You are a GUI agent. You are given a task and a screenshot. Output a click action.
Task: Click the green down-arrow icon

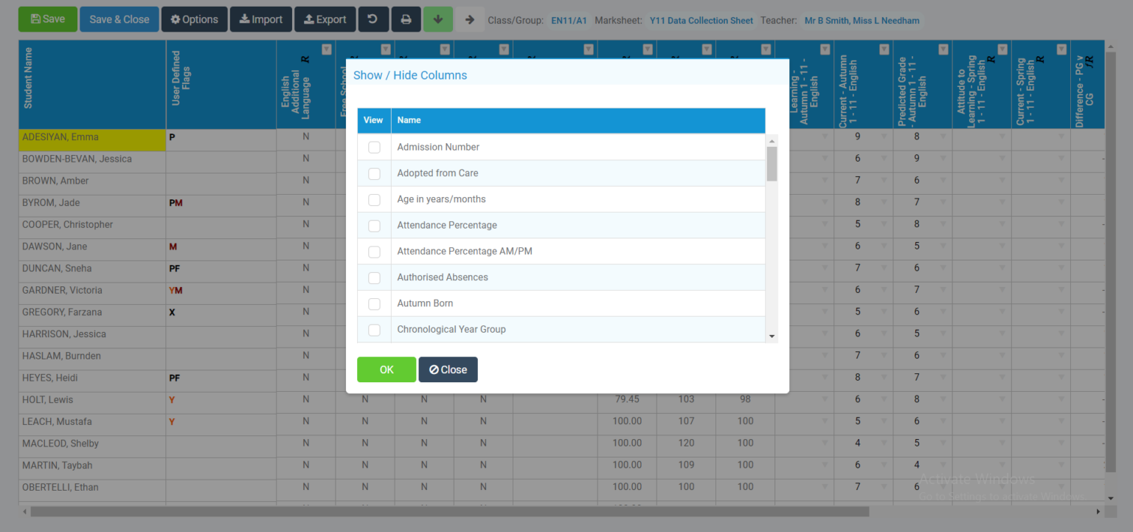(x=437, y=19)
